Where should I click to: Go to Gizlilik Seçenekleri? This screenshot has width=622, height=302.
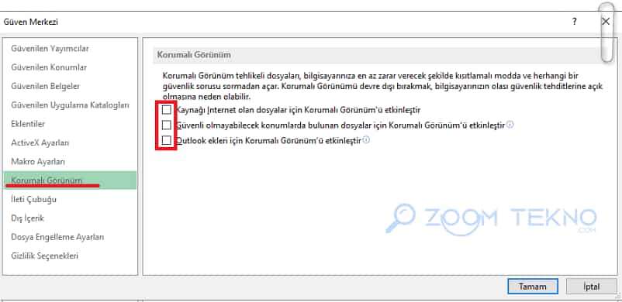(x=44, y=256)
